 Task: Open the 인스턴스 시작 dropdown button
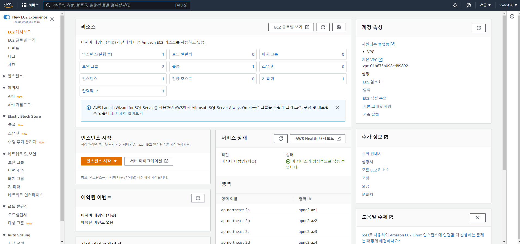pos(101,161)
